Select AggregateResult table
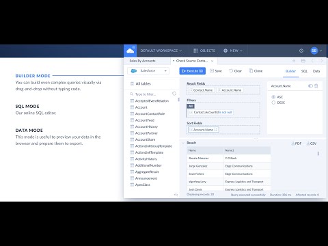The image size is (328, 246). 147,172
